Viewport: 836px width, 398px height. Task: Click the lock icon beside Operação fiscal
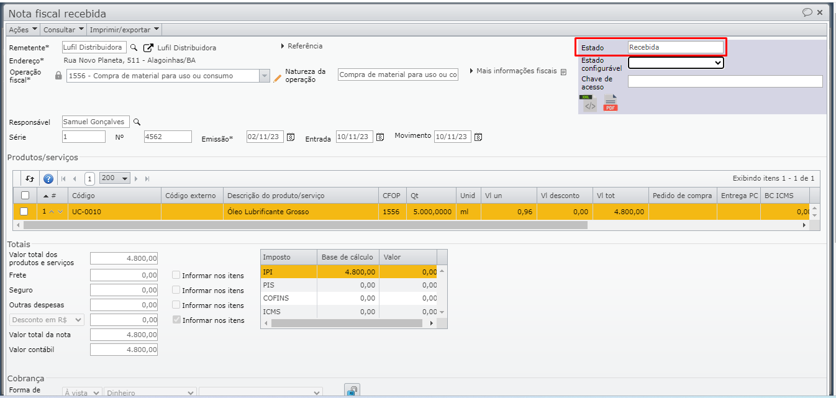point(59,76)
